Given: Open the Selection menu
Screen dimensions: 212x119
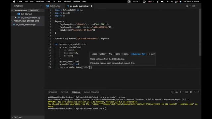Looking at the screenshot, I should point(40,2).
